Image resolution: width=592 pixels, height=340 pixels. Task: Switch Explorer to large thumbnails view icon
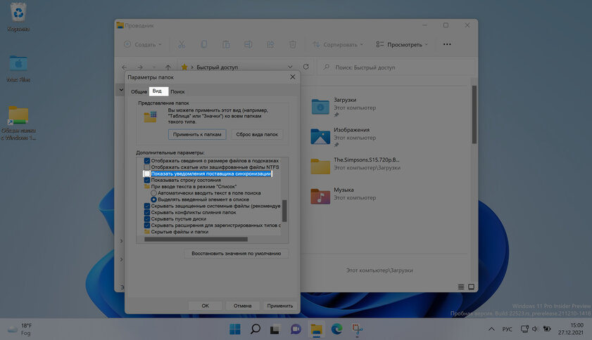(471, 287)
